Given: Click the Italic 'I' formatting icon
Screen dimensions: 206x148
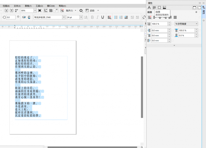Looking at the screenshot, I should 97,17.
